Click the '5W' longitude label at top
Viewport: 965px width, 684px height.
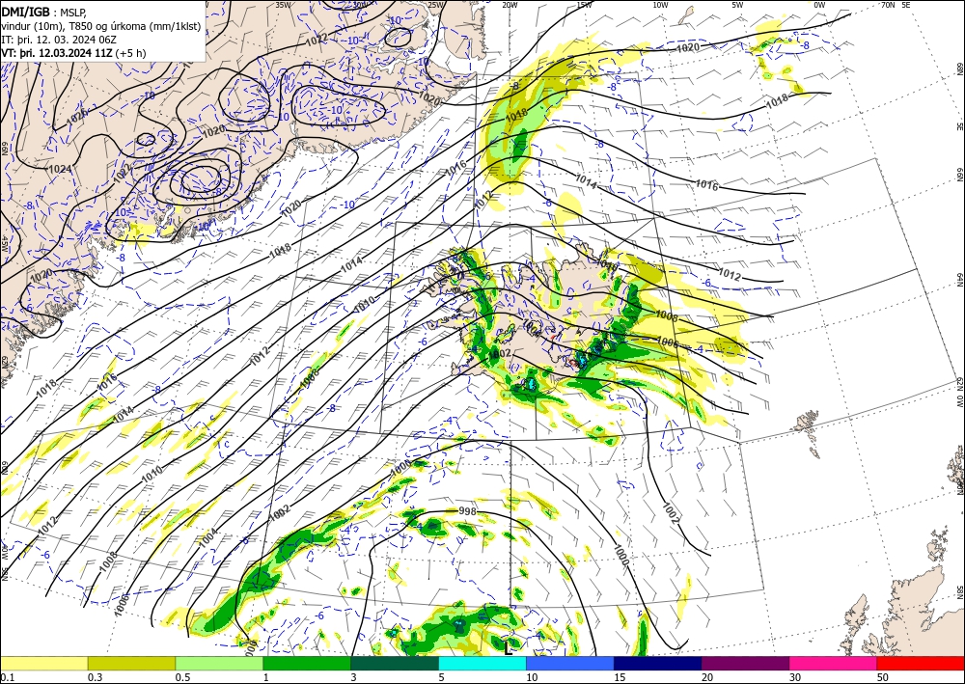tap(738, 5)
